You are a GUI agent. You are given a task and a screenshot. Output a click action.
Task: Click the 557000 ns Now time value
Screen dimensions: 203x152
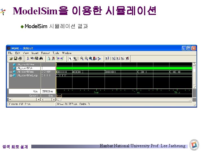coord(48,91)
